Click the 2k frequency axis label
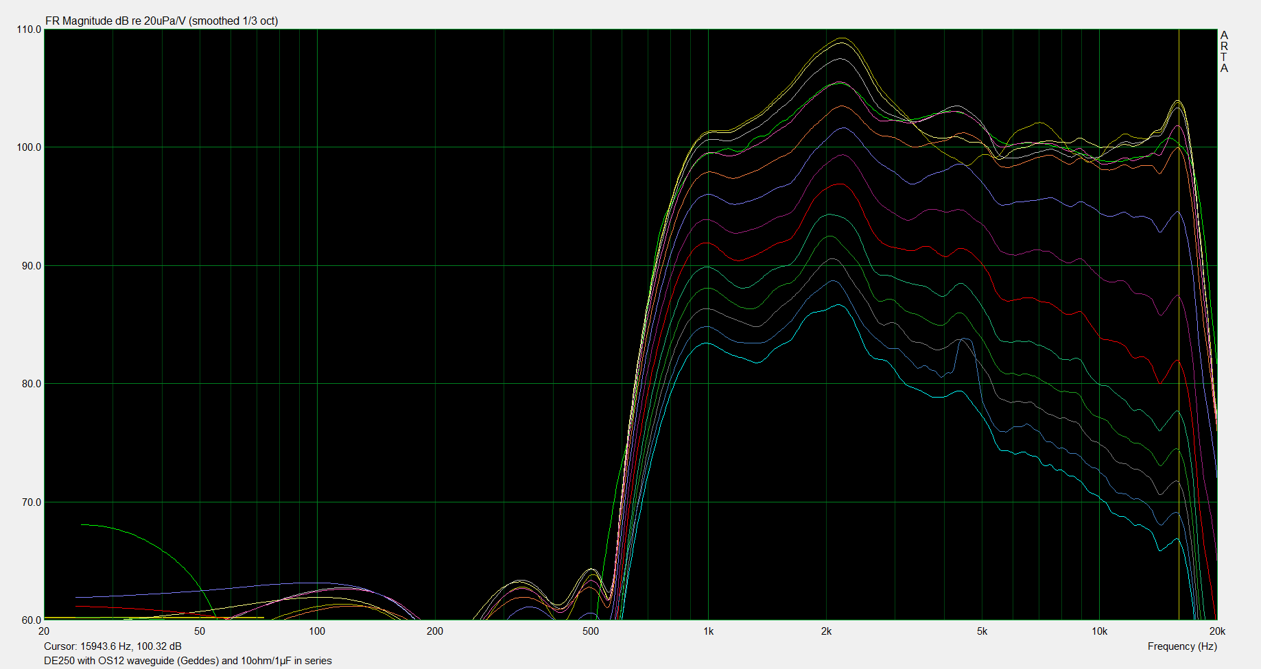Image resolution: width=1261 pixels, height=669 pixels. [x=826, y=631]
